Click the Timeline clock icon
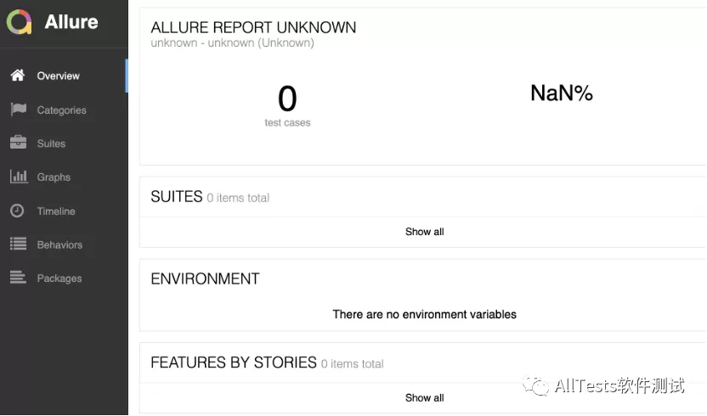 tap(17, 211)
